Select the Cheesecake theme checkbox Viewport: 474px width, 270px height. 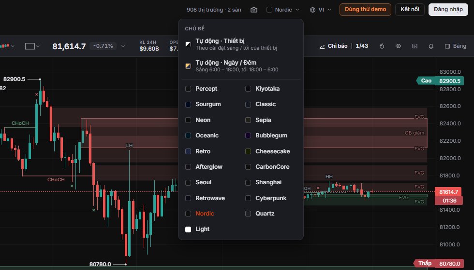(x=248, y=151)
